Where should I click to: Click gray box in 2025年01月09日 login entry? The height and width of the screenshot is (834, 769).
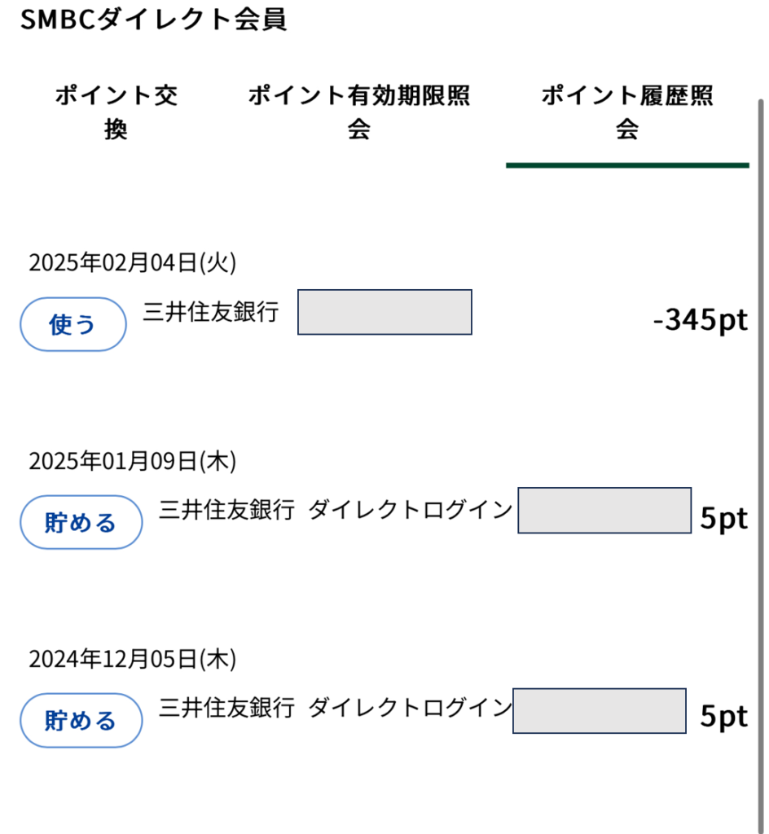point(604,510)
